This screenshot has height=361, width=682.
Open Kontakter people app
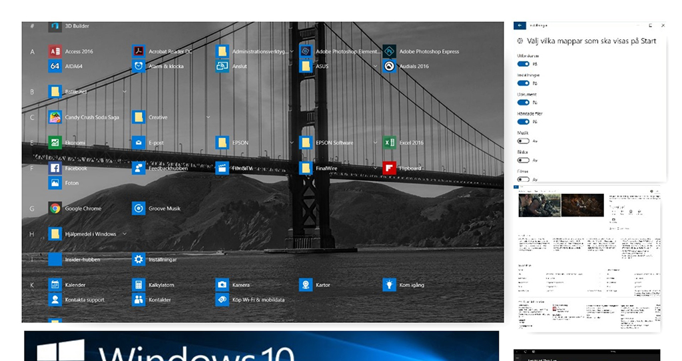tap(151, 300)
